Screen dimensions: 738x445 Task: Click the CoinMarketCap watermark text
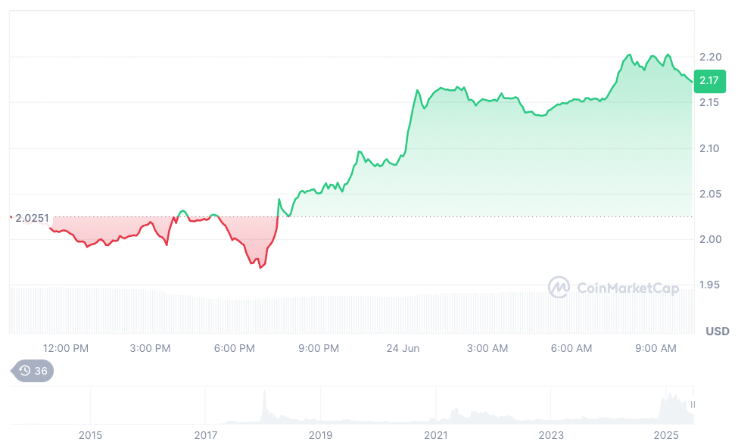point(627,288)
